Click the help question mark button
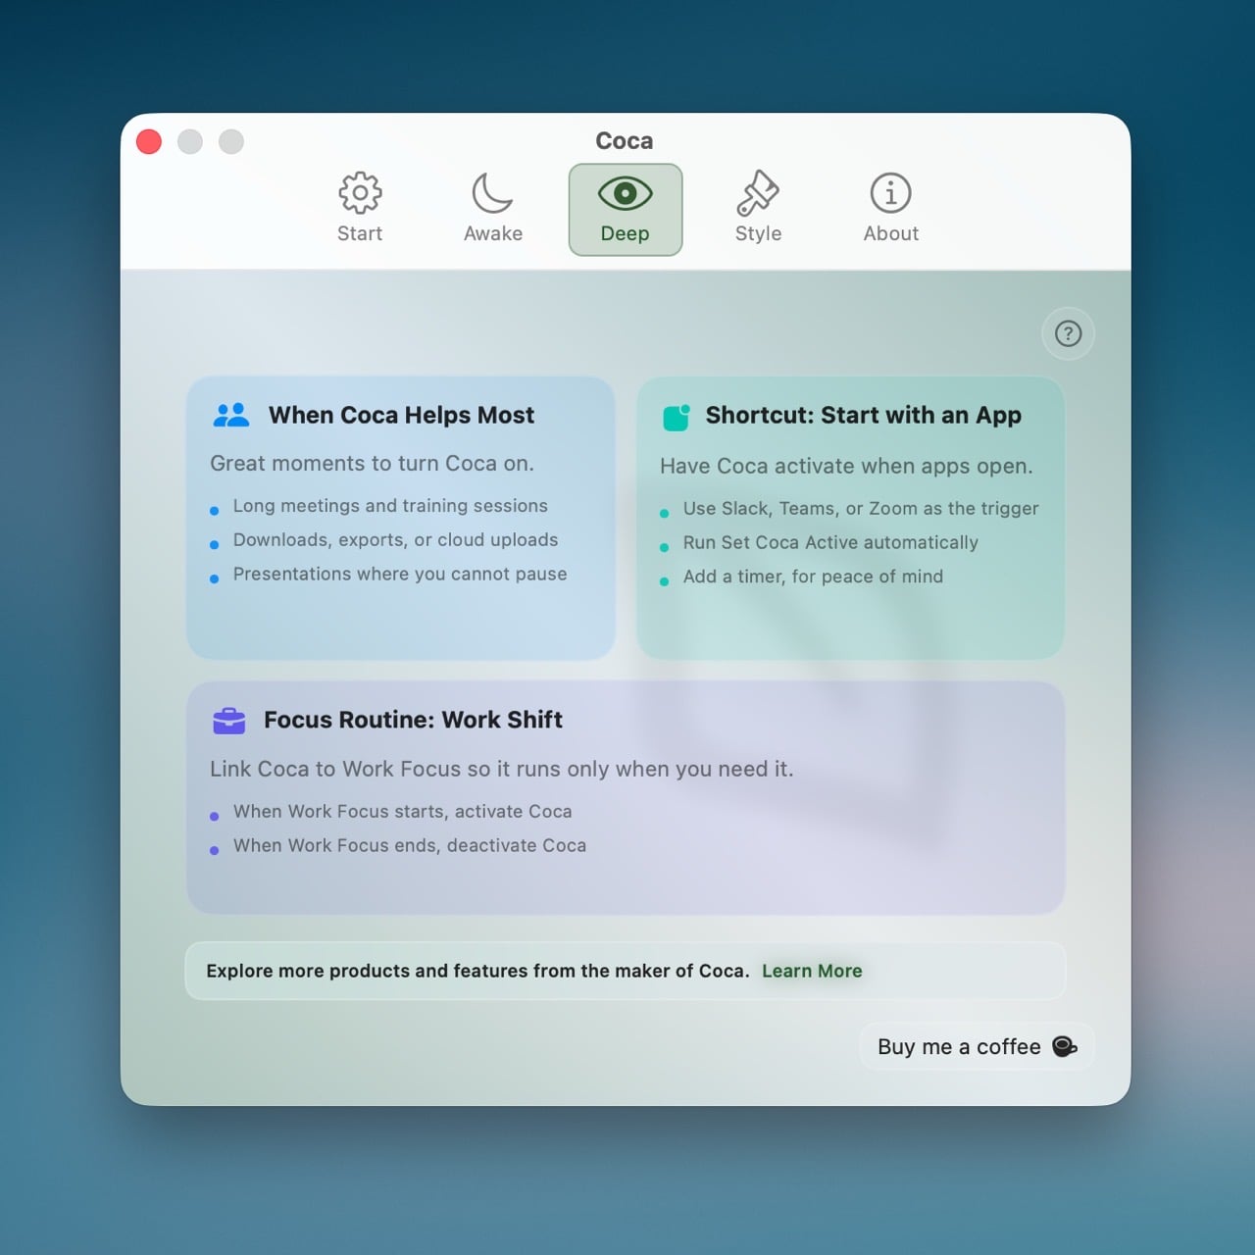 1068,333
